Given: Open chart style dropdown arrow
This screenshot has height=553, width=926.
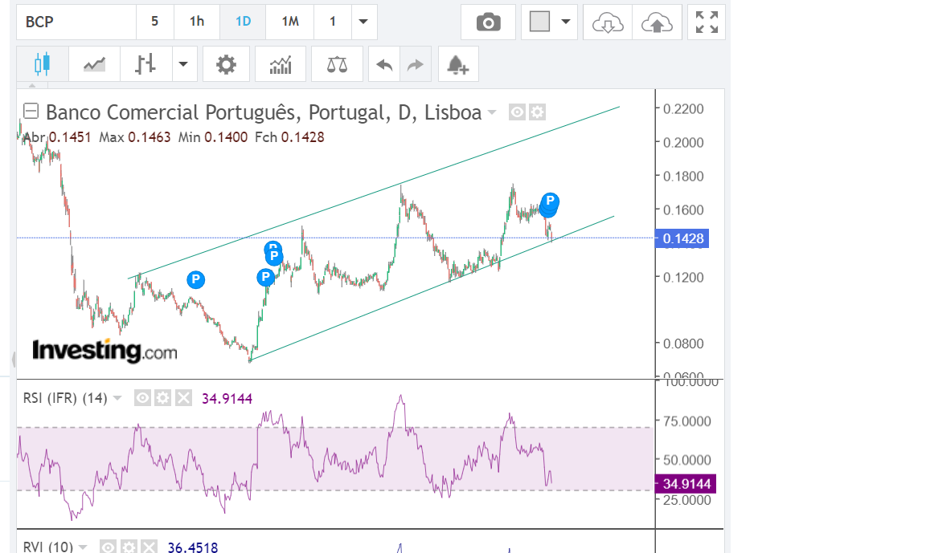Looking at the screenshot, I should pos(183,64).
